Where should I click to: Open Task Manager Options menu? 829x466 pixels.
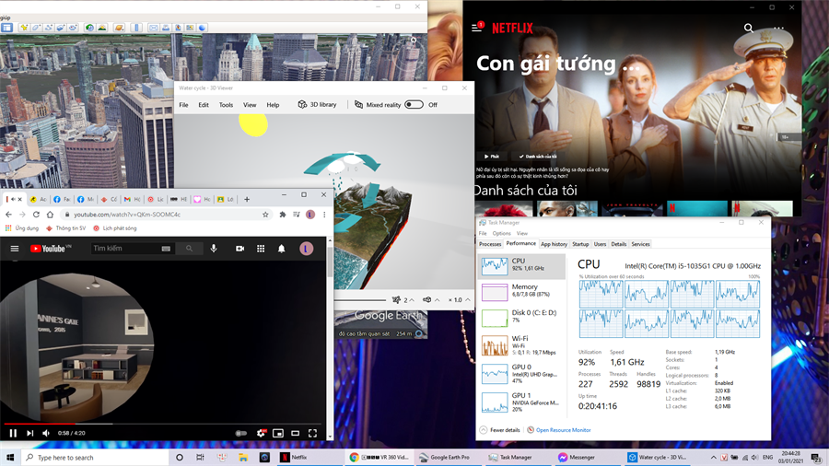tap(501, 233)
